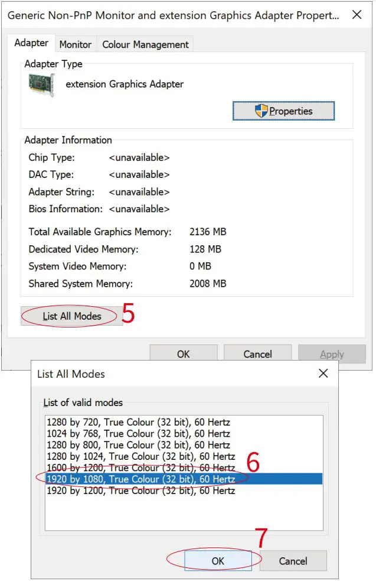Open the Colour Management tab
376x581 pixels.
(x=145, y=44)
